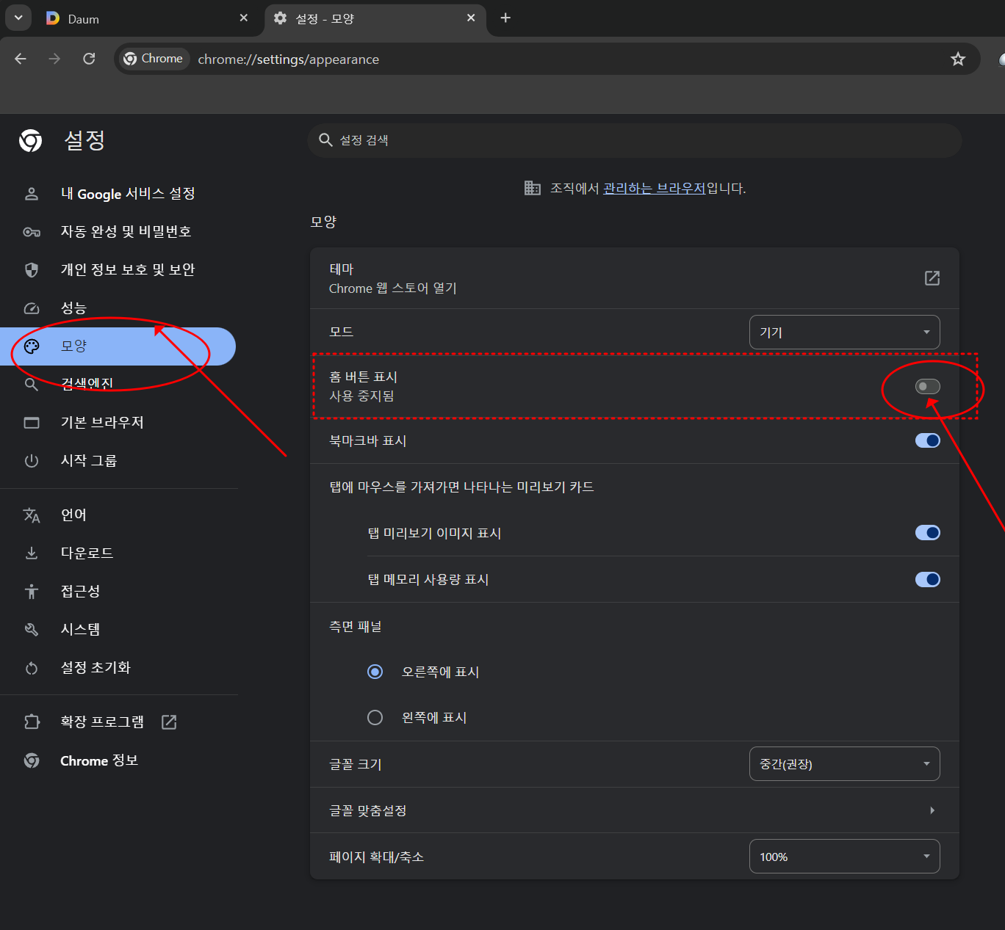Click the Chrome 웹 스토어 열기 text

[393, 288]
